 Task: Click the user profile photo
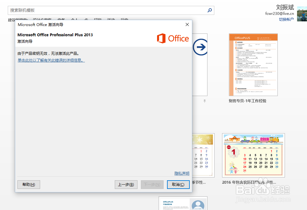(x=302, y=14)
